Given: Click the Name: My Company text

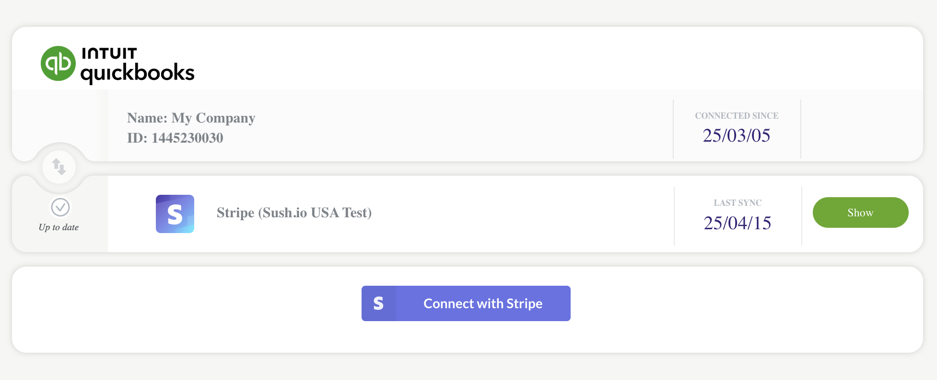Looking at the screenshot, I should (191, 118).
